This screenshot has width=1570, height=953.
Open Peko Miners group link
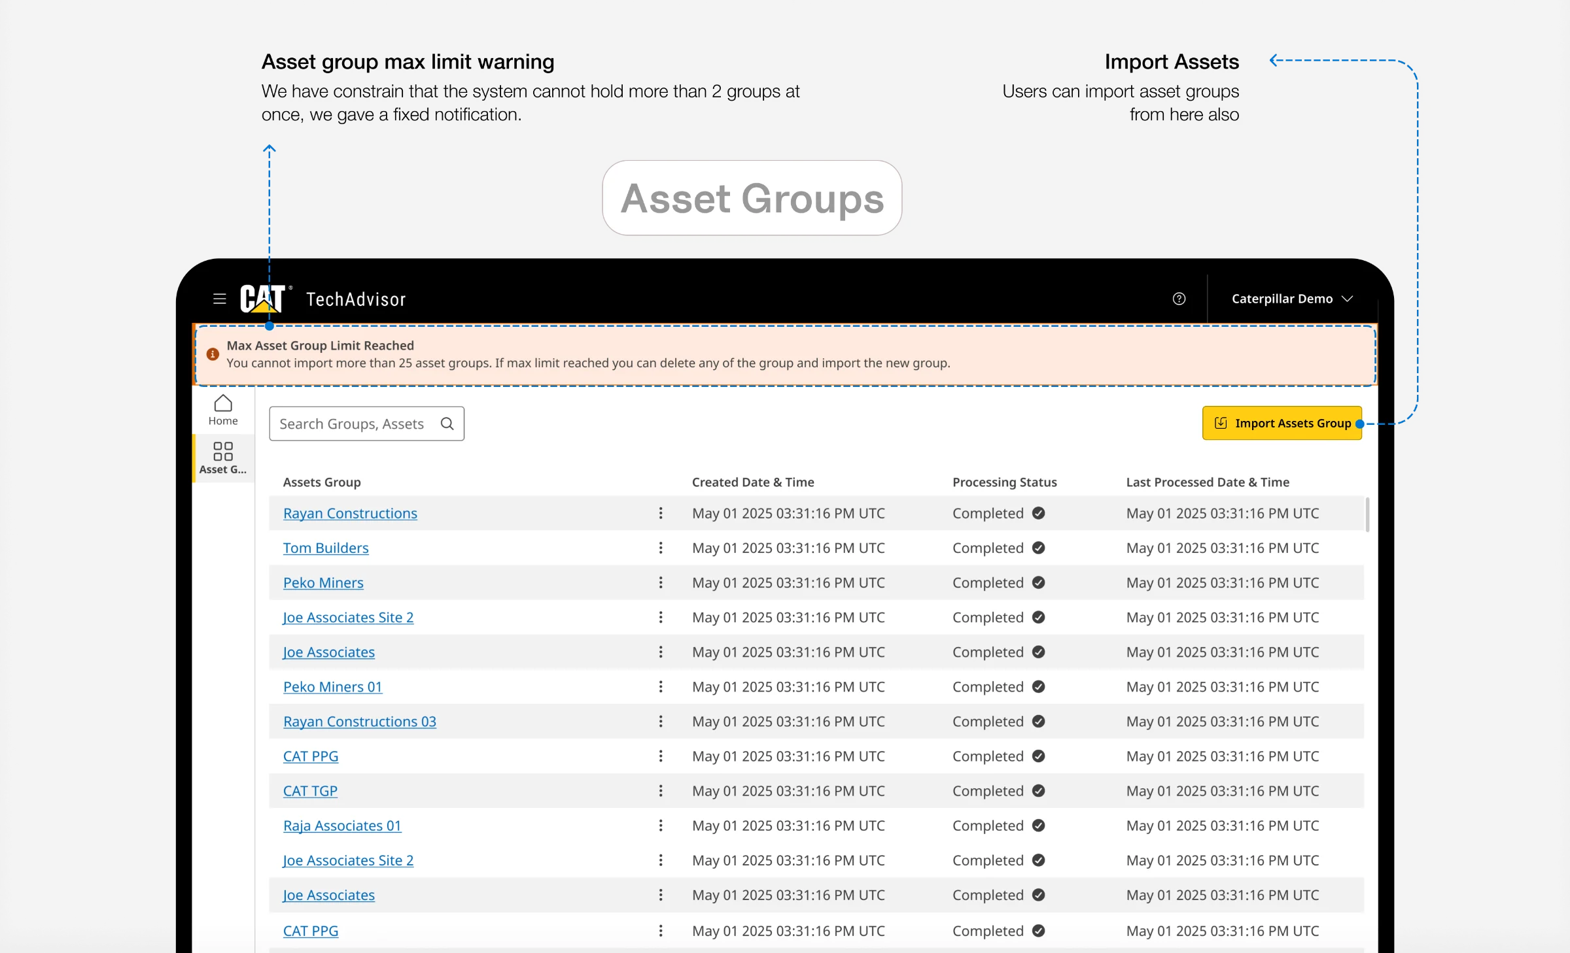(323, 582)
